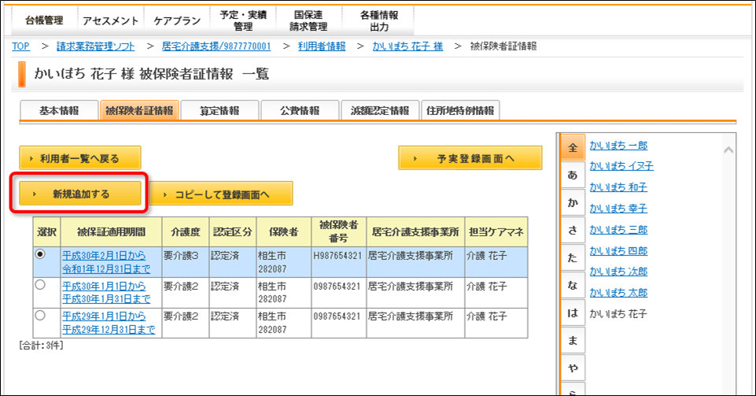Filter user list by な
The height and width of the screenshot is (396, 756).
[573, 285]
